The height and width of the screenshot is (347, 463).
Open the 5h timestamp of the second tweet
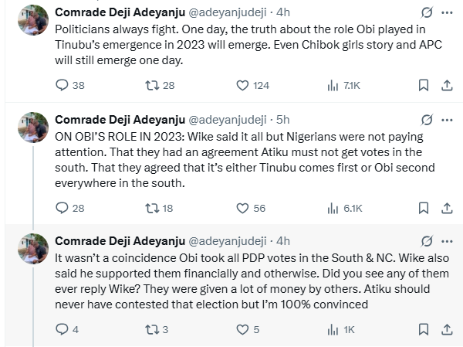[282, 120]
